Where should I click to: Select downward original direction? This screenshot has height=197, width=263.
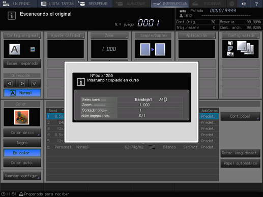(x=35, y=83)
